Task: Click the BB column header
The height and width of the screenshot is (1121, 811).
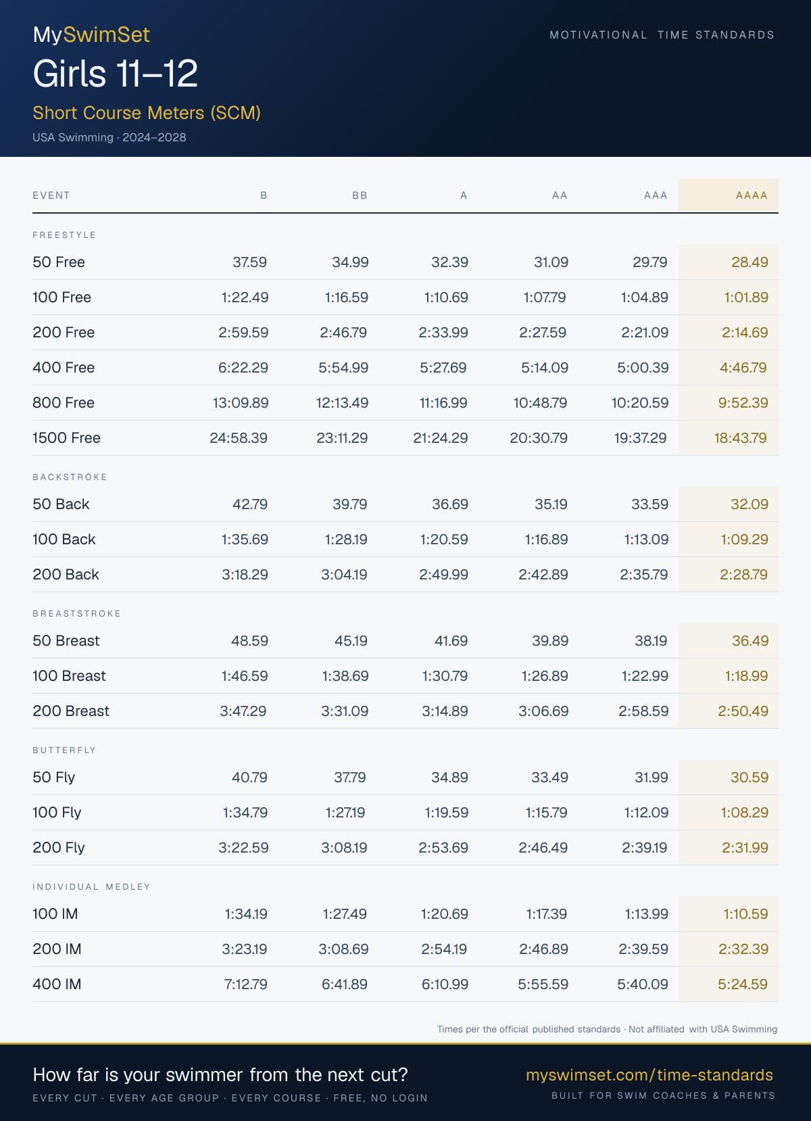Action: point(360,195)
